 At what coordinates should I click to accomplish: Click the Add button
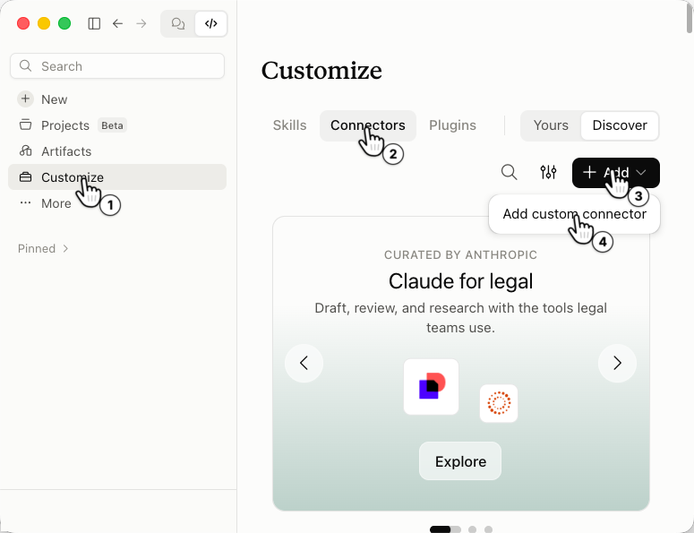click(x=616, y=173)
